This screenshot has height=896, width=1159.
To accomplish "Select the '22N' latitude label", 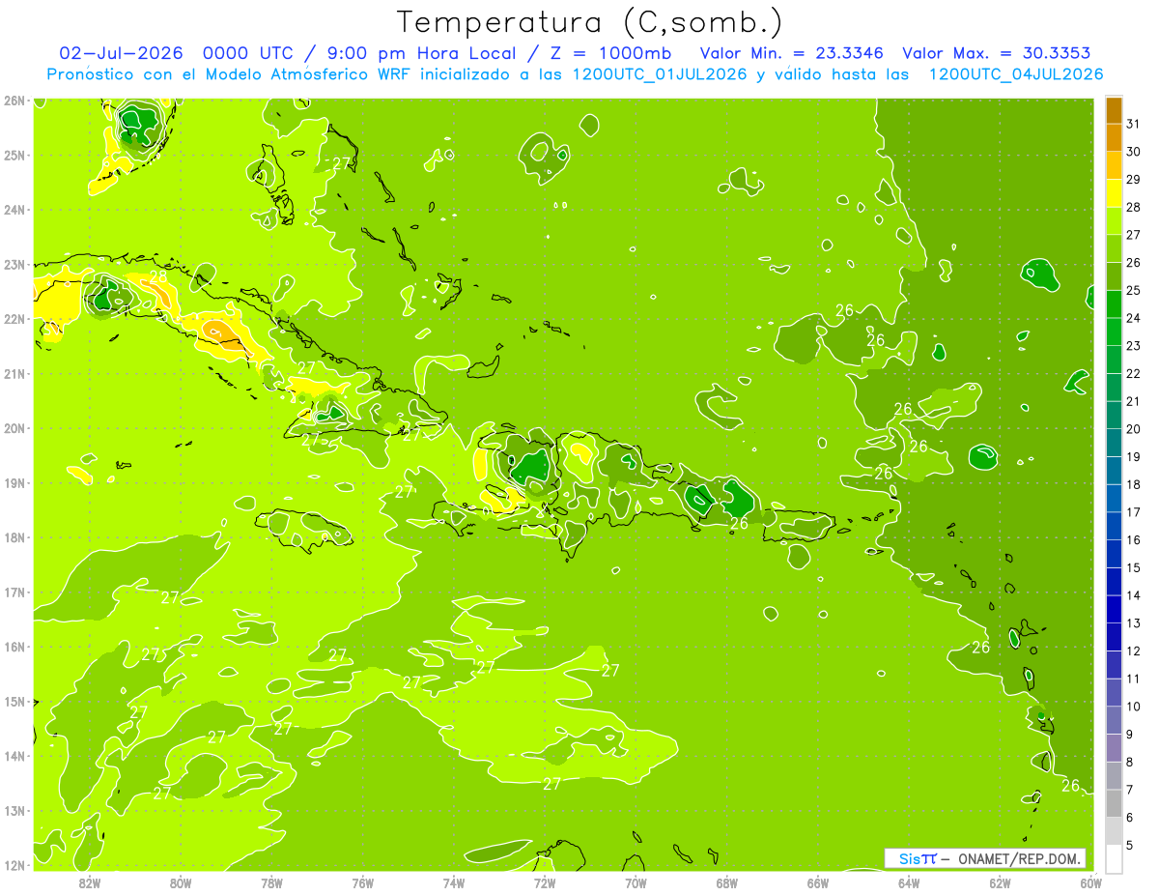I will point(14,319).
